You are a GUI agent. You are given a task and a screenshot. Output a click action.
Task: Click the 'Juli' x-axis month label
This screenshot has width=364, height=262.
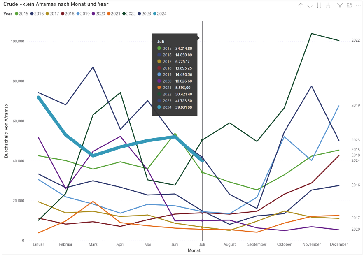tap(202, 244)
